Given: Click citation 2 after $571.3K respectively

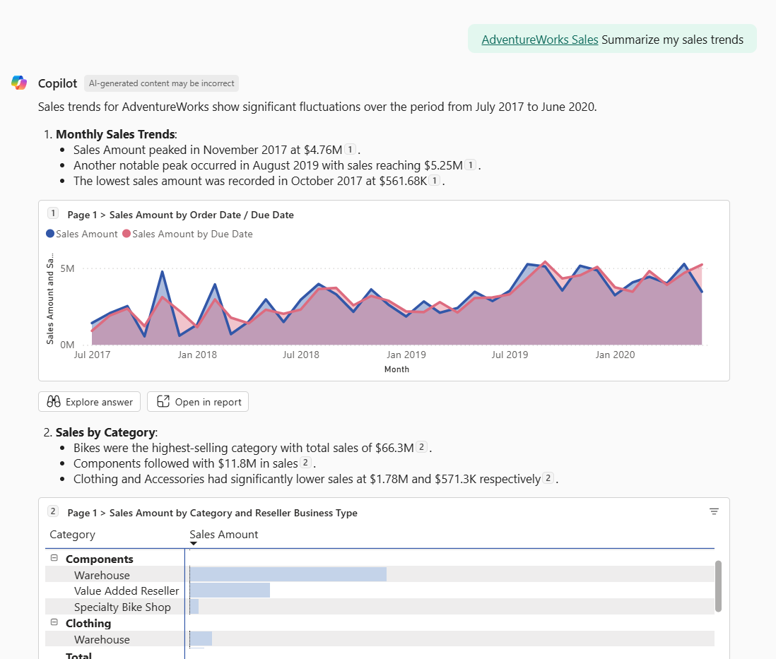Looking at the screenshot, I should [548, 478].
